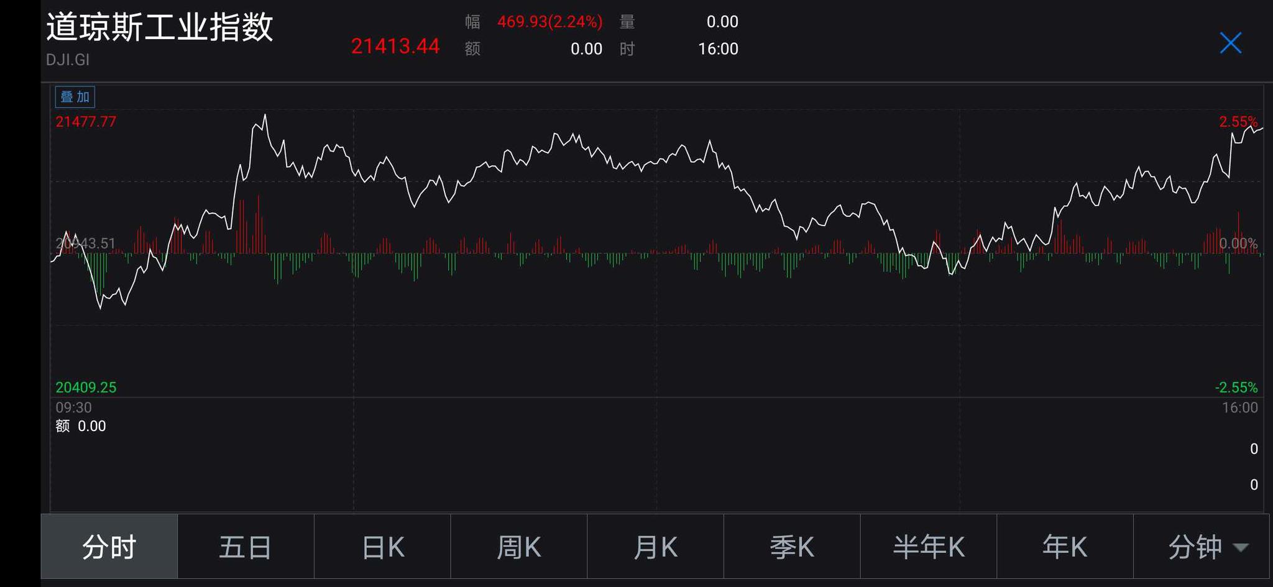Click the high price label 21477.77

[87, 122]
